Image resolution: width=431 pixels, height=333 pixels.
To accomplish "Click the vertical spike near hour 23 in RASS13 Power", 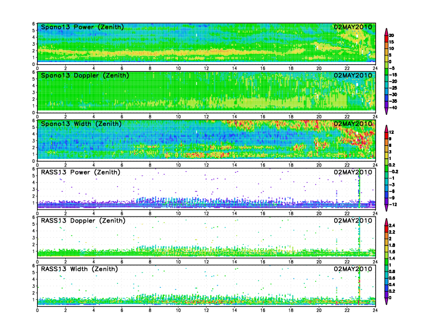I will point(359,189).
